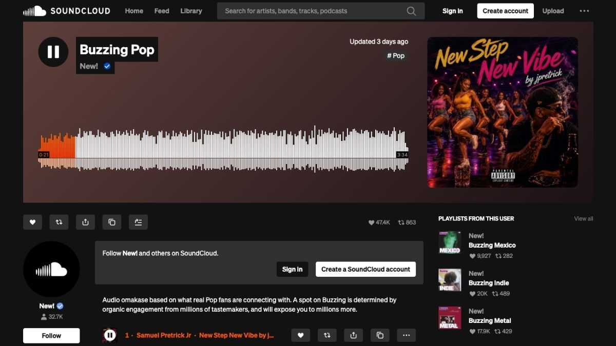The width and height of the screenshot is (616, 346).
Task: Copy the playlist link
Action: [x=112, y=222]
